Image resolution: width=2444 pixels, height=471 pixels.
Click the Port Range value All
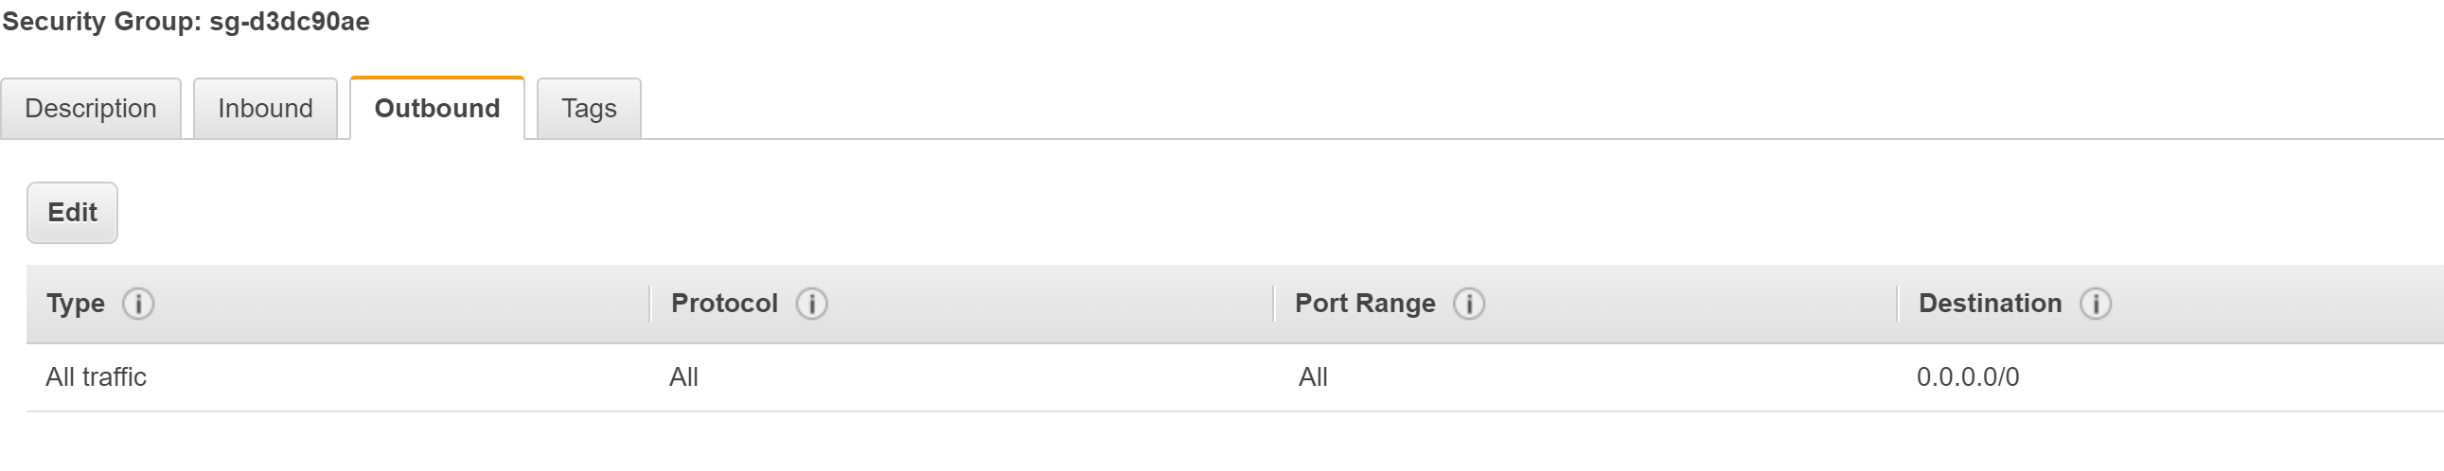1312,377
